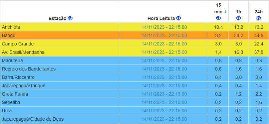The height and width of the screenshot is (124, 269).
Task: Click Av. Brasil/Mendanha 15 min value 1,4
Action: 218,52
